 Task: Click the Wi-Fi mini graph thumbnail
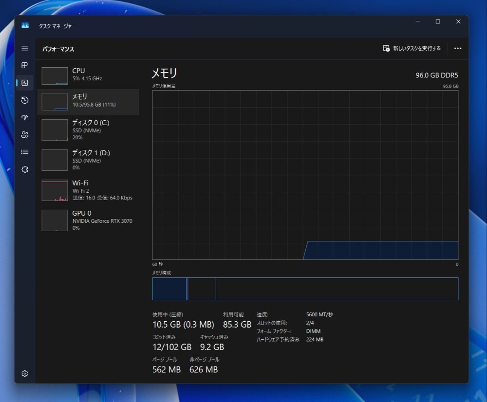(55, 190)
